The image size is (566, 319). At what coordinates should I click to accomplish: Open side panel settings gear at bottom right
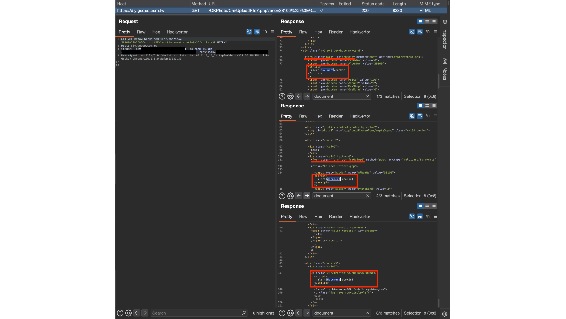(445, 314)
